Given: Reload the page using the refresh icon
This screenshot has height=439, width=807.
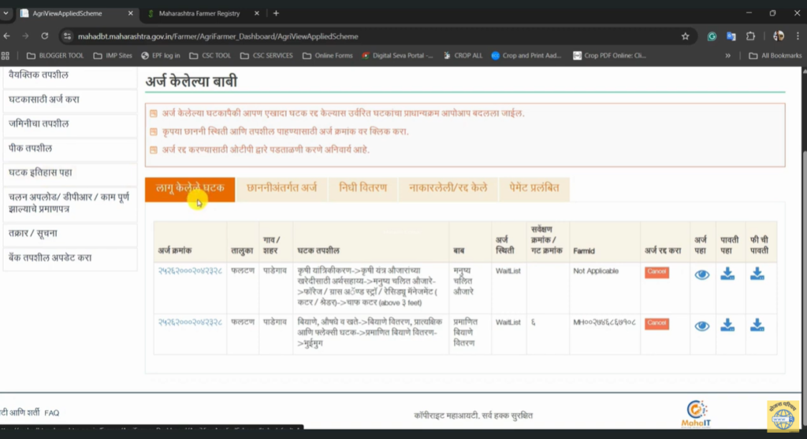Looking at the screenshot, I should pos(45,36).
